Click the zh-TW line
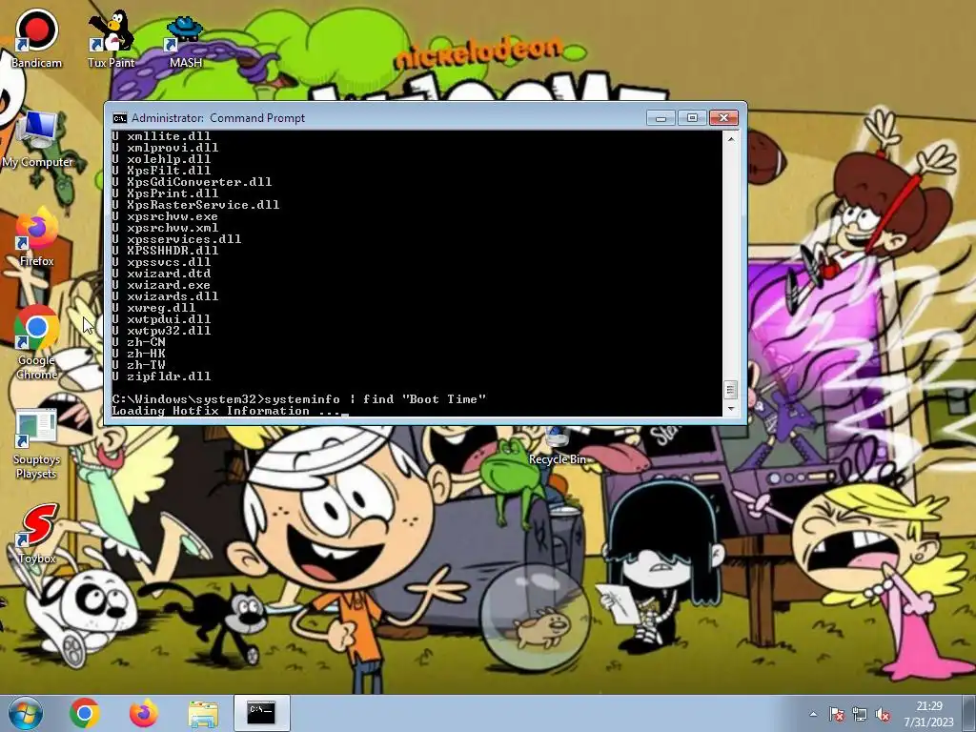976x732 pixels. (139, 365)
